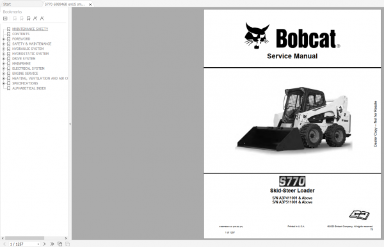Expand the FOREWORD bookmark

[4, 39]
